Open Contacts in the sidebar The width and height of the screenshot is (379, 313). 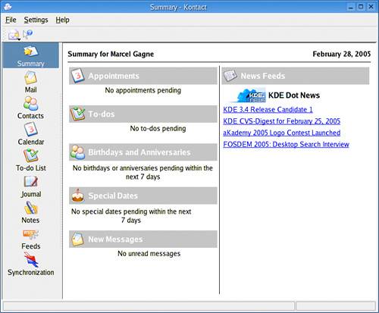[x=30, y=108]
